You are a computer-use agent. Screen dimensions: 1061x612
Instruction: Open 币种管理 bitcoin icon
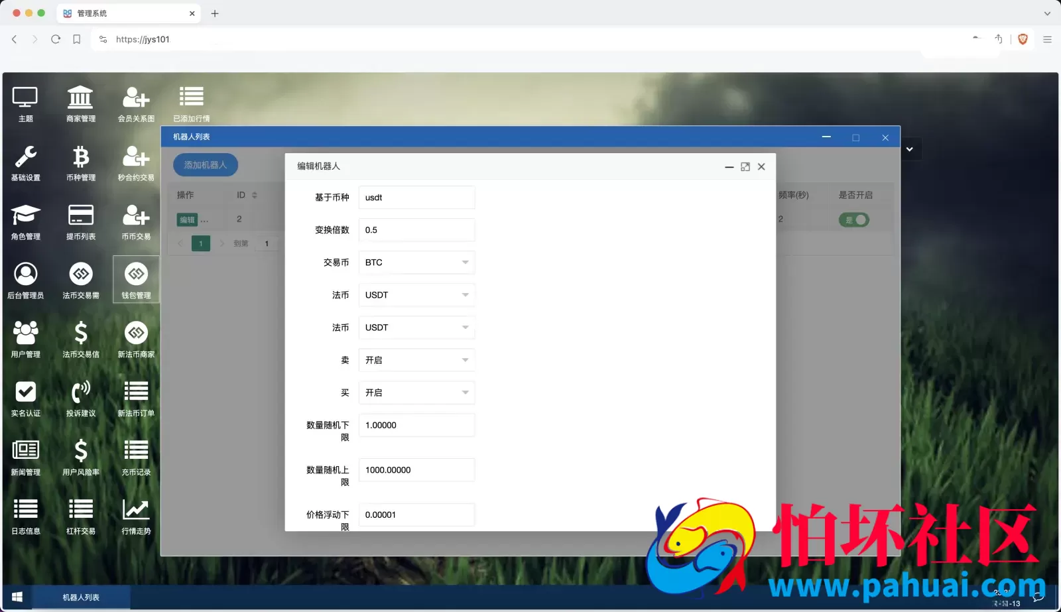(x=80, y=163)
